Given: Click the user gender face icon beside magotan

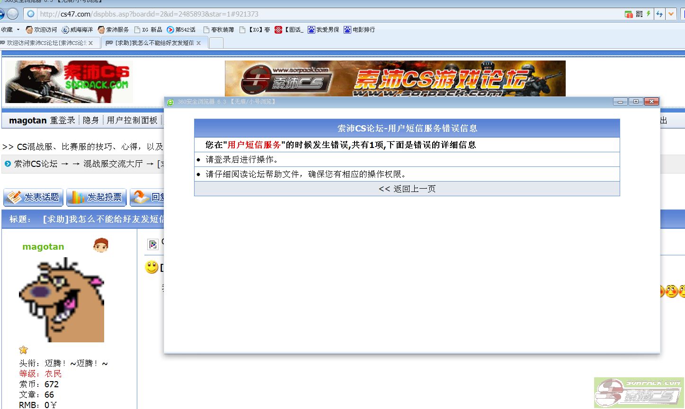Looking at the screenshot, I should pyautogui.click(x=101, y=245).
